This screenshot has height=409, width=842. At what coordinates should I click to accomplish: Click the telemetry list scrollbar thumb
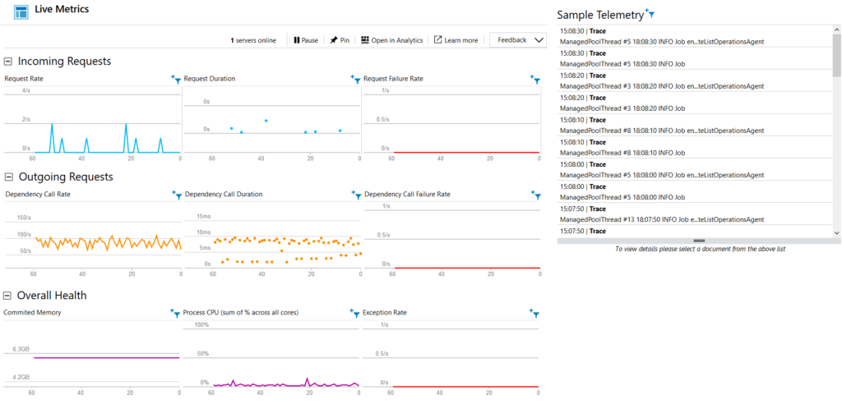pos(837,55)
